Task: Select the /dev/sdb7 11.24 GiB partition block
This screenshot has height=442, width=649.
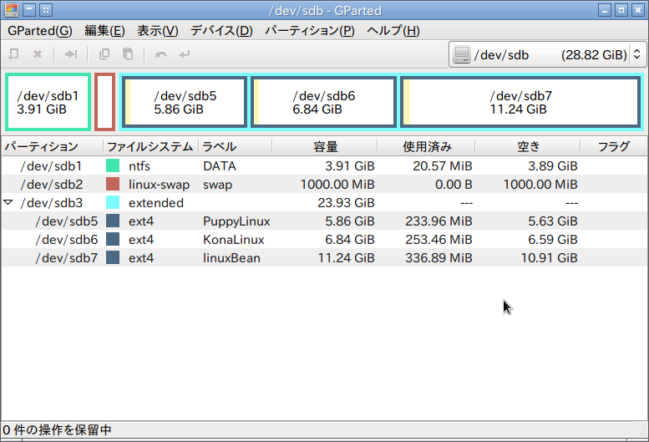Action: pos(520,102)
